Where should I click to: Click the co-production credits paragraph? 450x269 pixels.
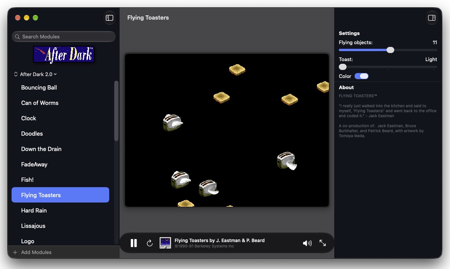pos(381,131)
